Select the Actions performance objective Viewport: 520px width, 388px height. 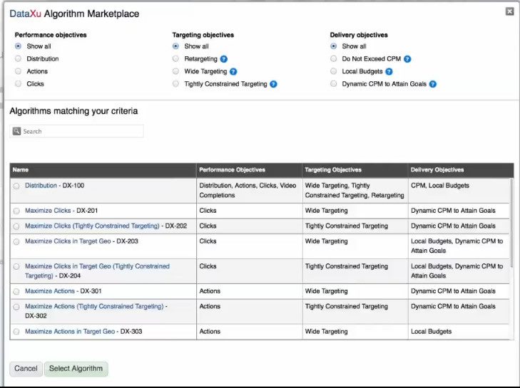coord(19,71)
